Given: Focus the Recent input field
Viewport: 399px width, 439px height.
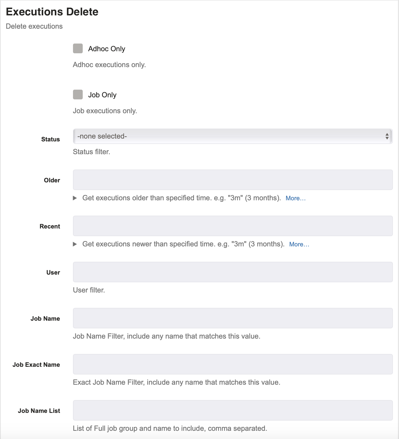Looking at the screenshot, I should click(x=233, y=226).
